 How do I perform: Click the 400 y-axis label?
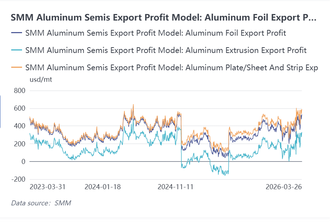[20, 126]
